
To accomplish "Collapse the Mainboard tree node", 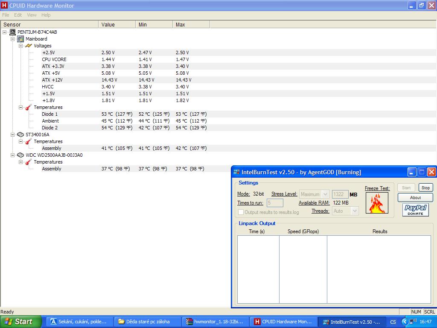I will click(12, 39).
